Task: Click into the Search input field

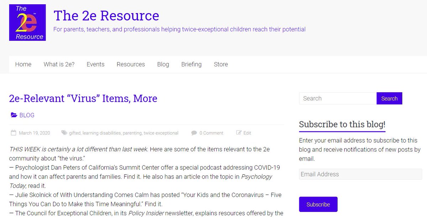Action: pyautogui.click(x=338, y=98)
